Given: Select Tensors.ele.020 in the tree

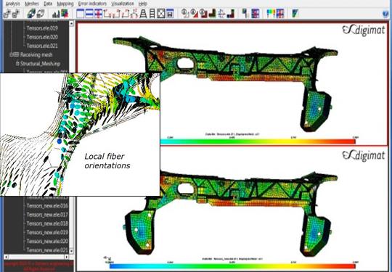Looking at the screenshot, I should (x=42, y=37).
